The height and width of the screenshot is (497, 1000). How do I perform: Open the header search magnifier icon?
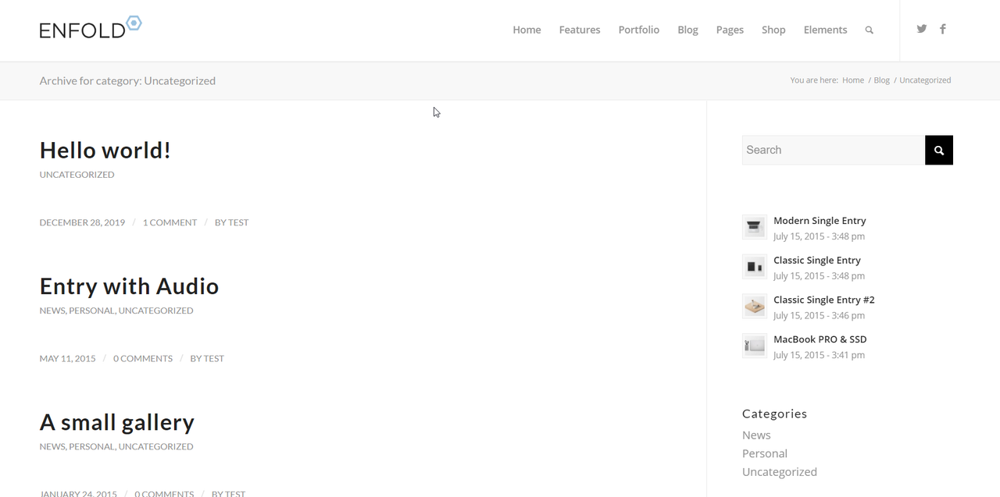click(869, 30)
